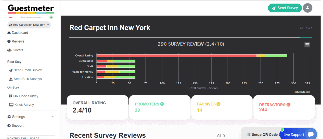Click the Detractors card
Screen dimensions: 323x139
pos(284,107)
